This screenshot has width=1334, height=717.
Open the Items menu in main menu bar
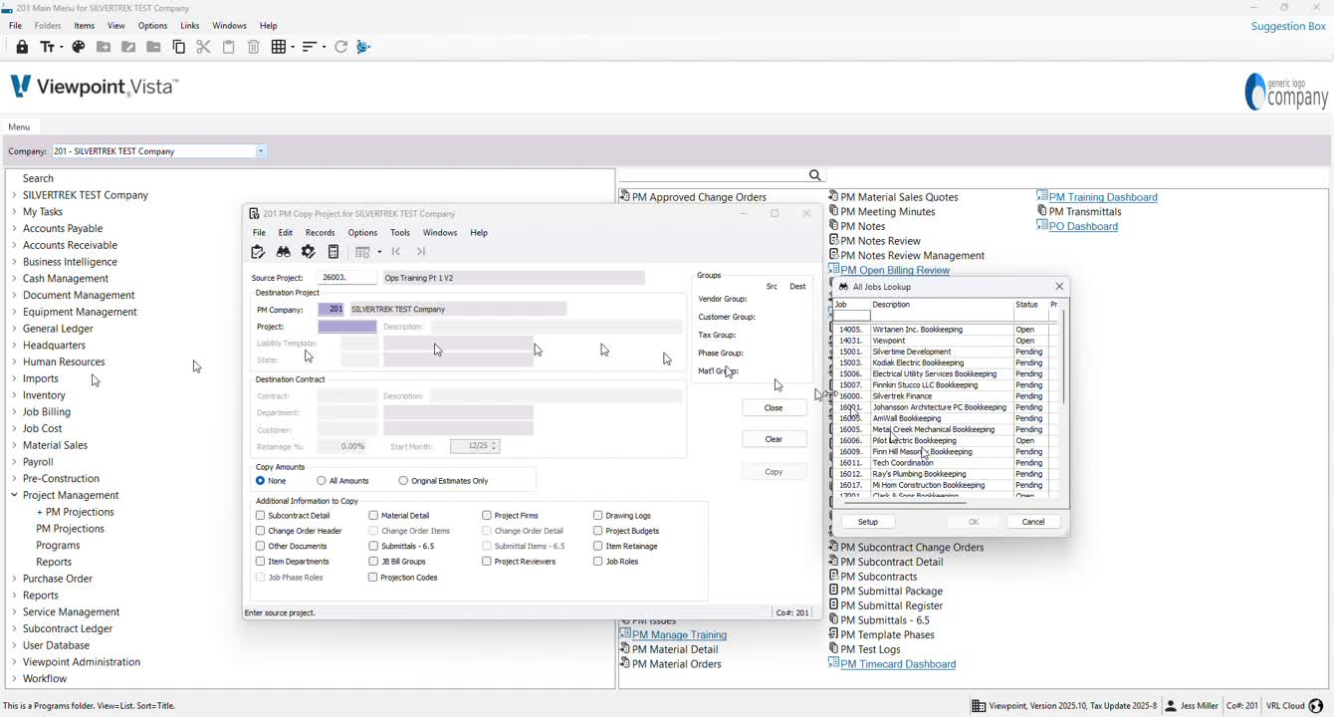pos(85,25)
